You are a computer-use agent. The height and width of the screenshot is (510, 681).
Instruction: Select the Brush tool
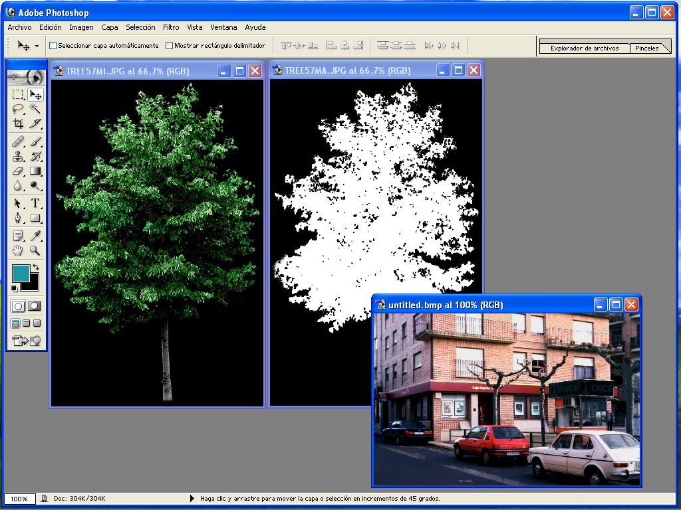point(35,142)
